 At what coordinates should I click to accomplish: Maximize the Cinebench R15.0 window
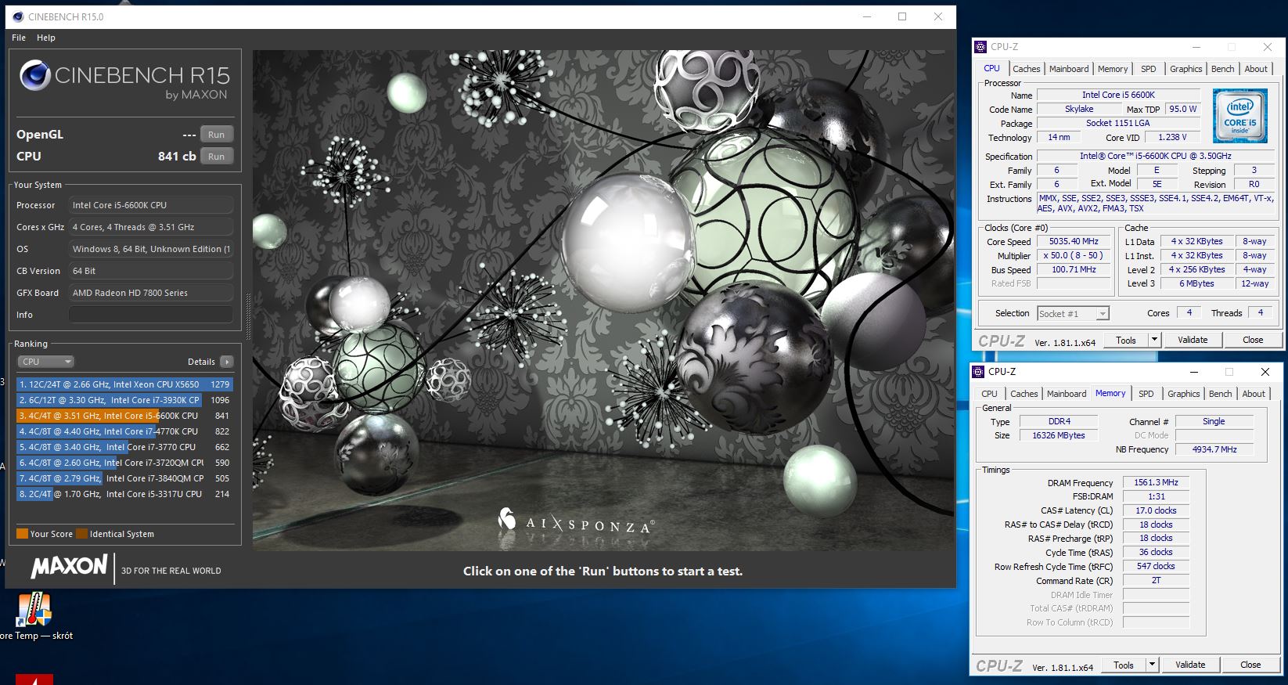tap(902, 16)
